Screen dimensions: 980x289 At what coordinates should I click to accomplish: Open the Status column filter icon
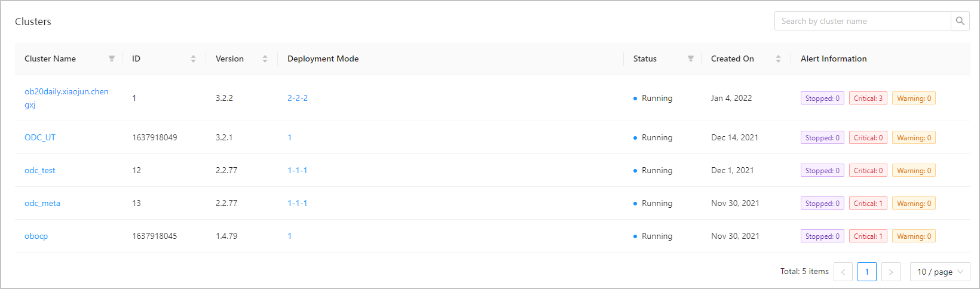point(690,59)
